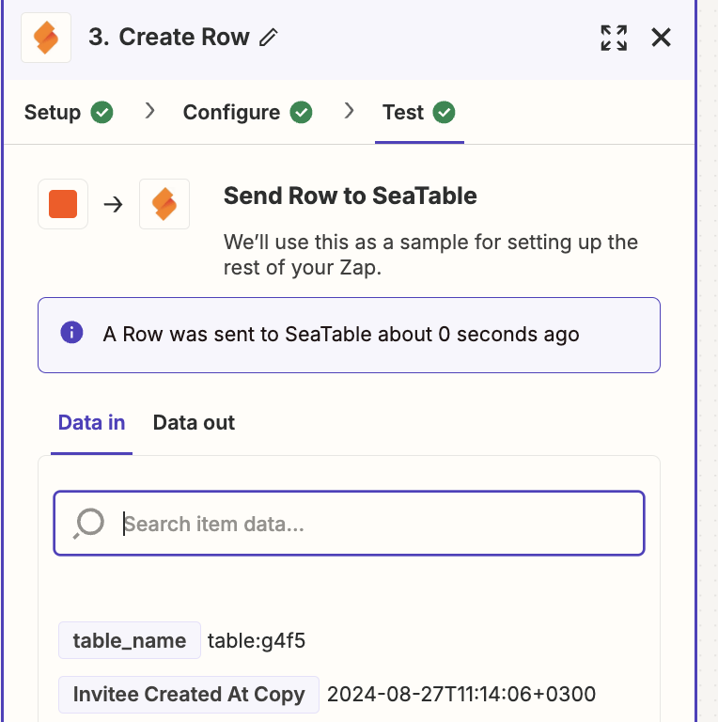The width and height of the screenshot is (718, 722).
Task: Click the SeaTable logo in step header
Action: [x=46, y=38]
